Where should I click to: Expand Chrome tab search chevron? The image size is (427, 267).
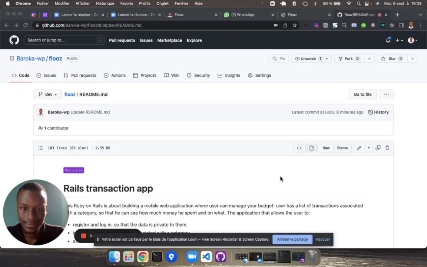point(420,15)
